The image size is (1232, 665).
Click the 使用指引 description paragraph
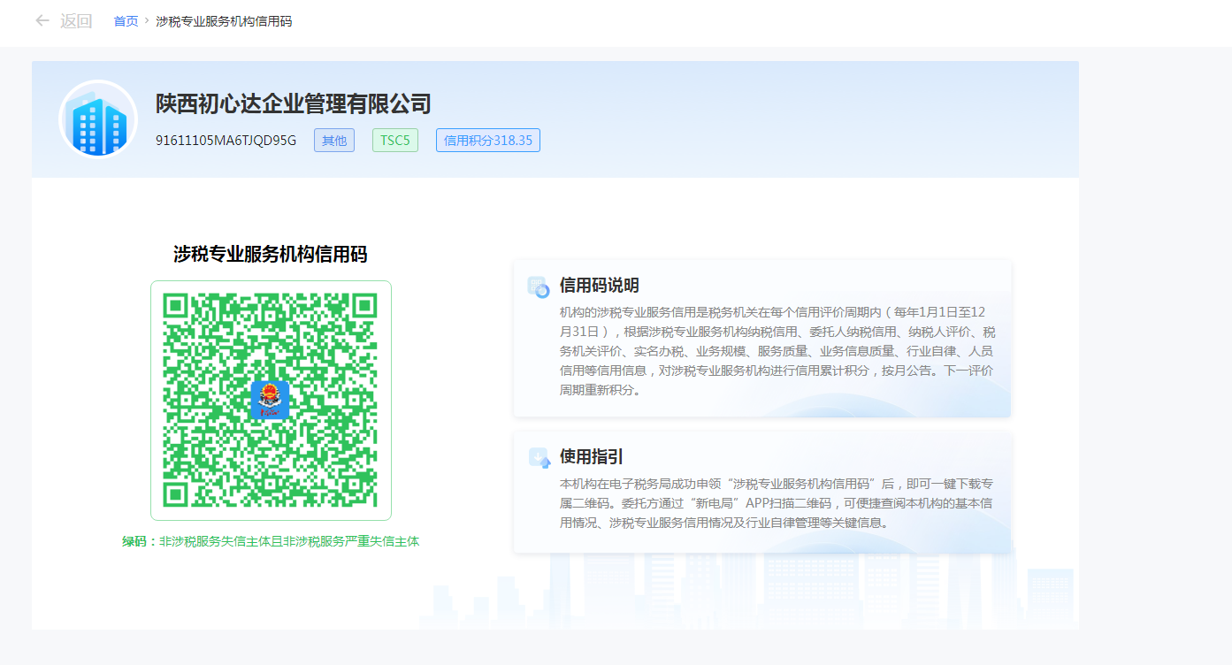pyautogui.click(x=777, y=503)
